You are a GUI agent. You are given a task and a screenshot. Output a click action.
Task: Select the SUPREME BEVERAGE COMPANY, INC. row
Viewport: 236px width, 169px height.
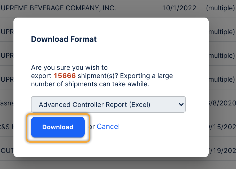(x=58, y=8)
